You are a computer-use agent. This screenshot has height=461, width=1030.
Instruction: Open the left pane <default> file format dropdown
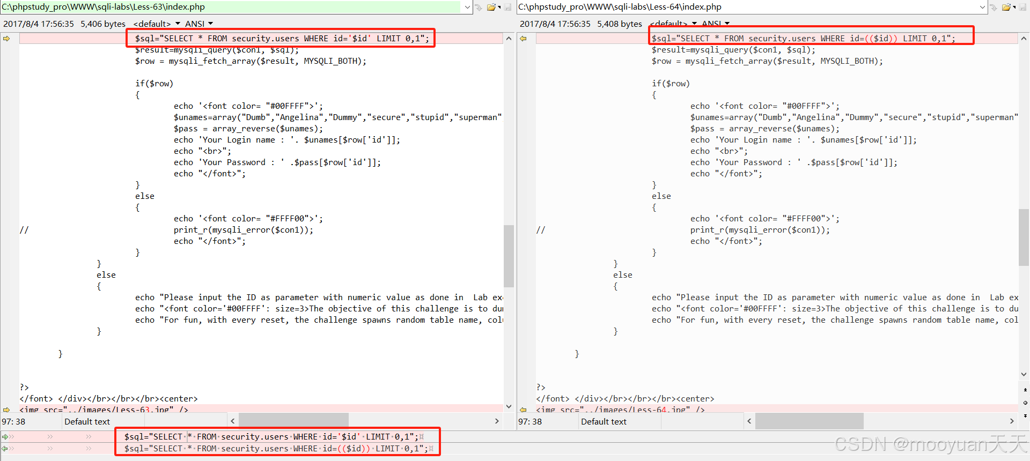click(157, 24)
